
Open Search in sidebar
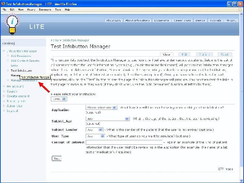[x=12, y=91]
